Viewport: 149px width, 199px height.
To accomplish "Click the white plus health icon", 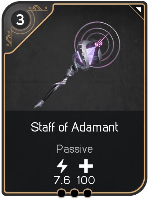I will point(86,166).
